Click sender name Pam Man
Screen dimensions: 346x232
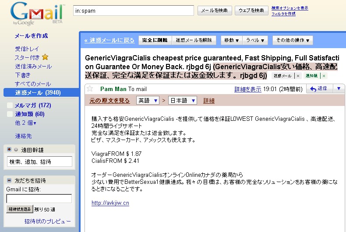[113, 89]
